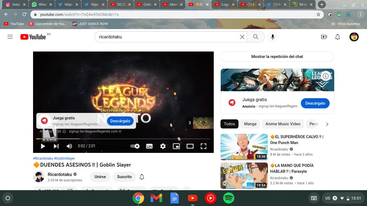Bookmark the page with star icon
Viewport: 367px width, 206px height.
coord(318,14)
